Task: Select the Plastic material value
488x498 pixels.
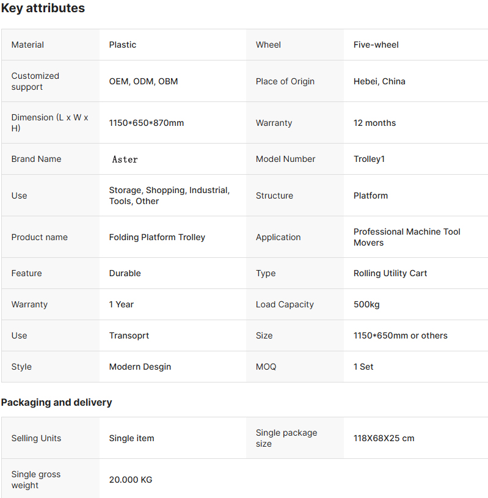Action: pyautogui.click(x=123, y=45)
